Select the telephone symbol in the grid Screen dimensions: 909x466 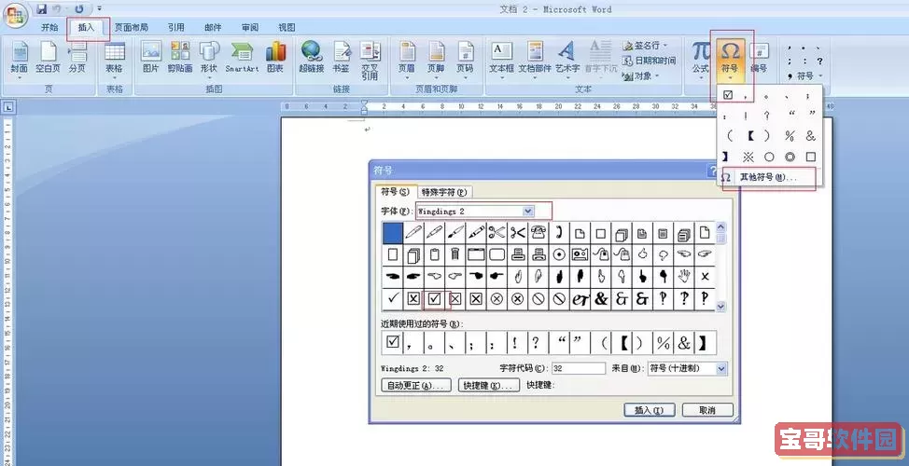[538, 233]
